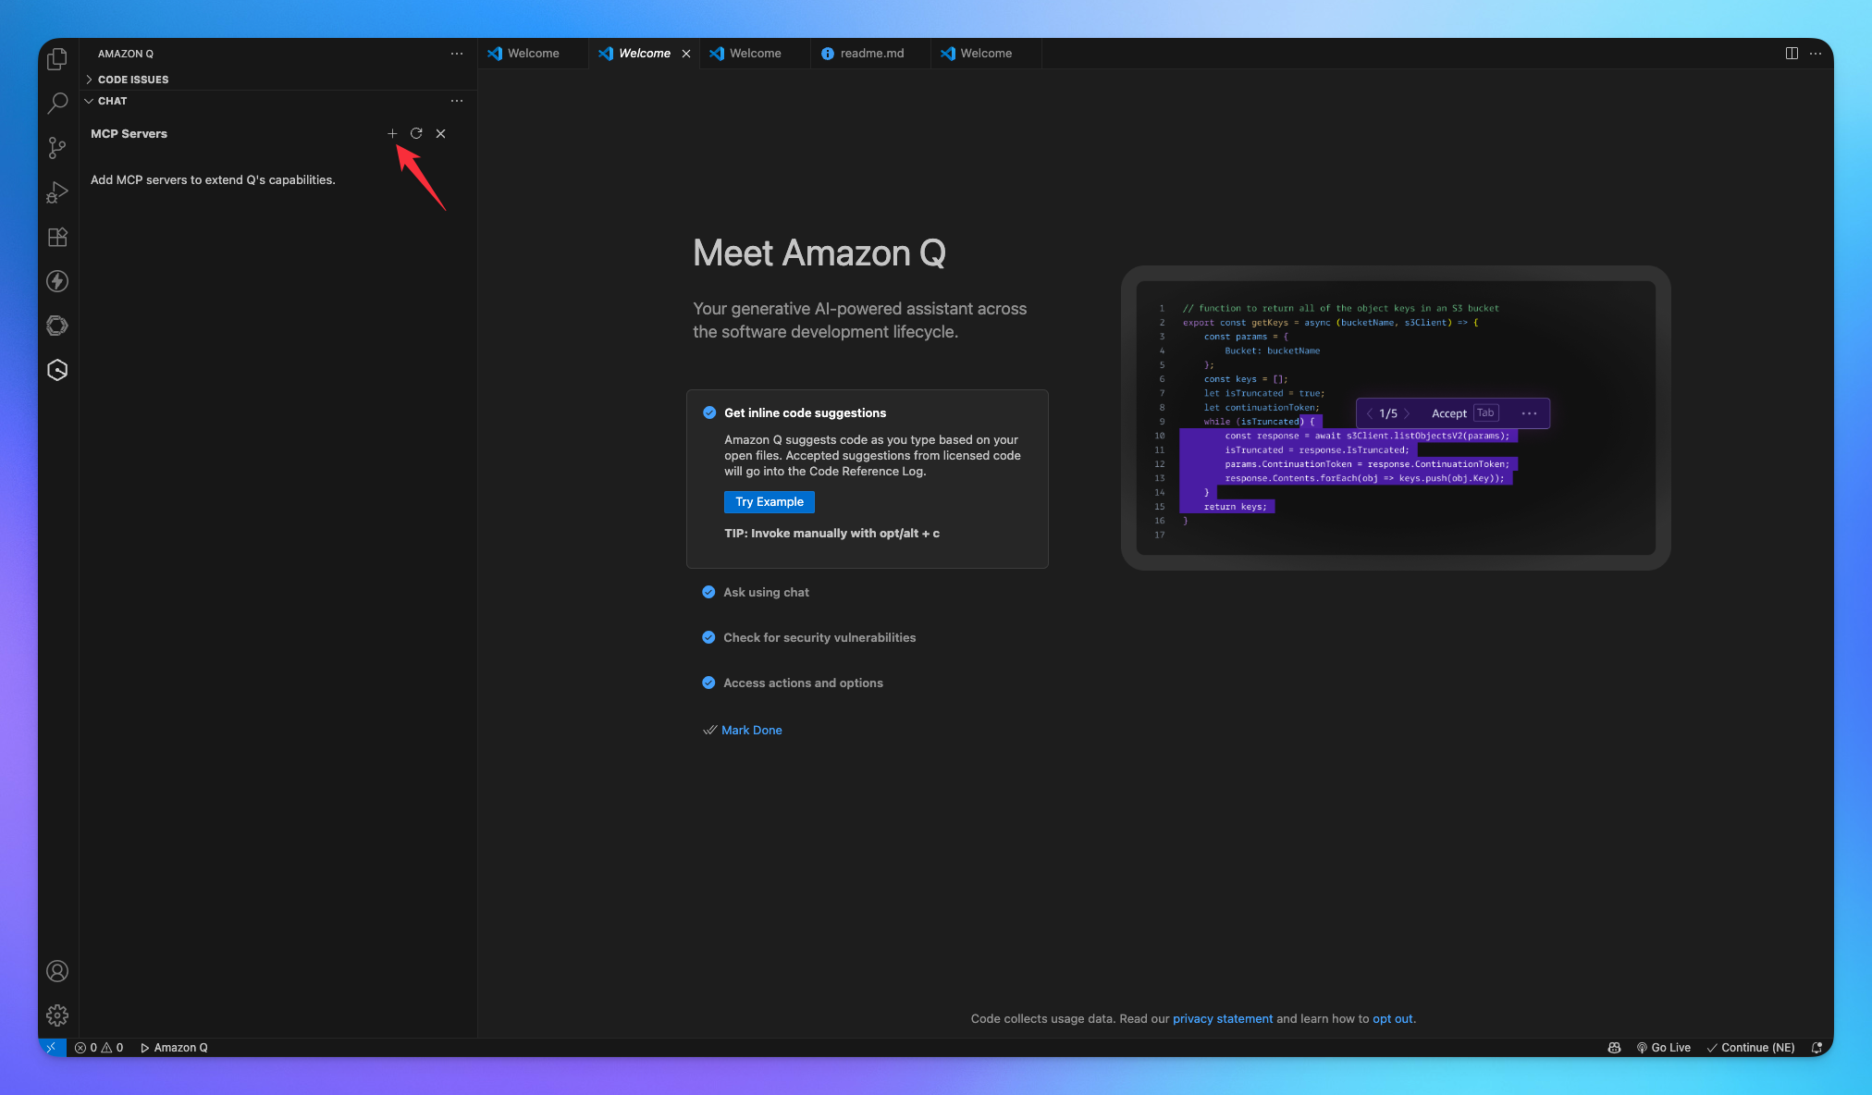The height and width of the screenshot is (1095, 1872).
Task: Toggle Check for security vulnerabilities step
Action: pos(708,638)
